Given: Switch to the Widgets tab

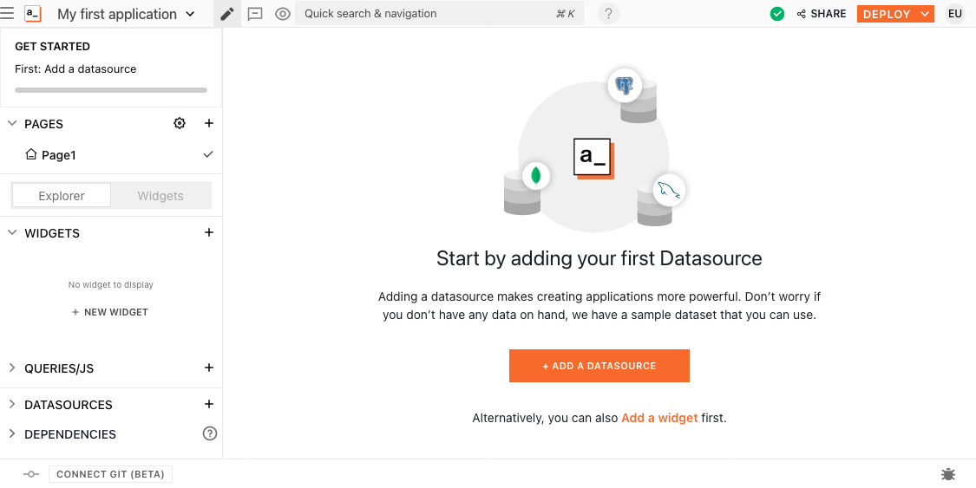Looking at the screenshot, I should [x=160, y=196].
